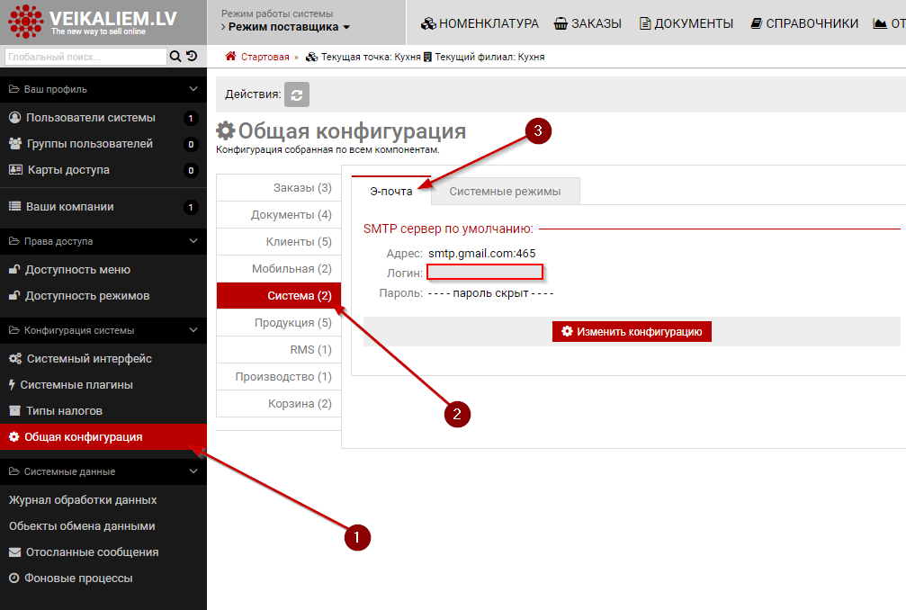Open the Заказы top menu

point(588,23)
